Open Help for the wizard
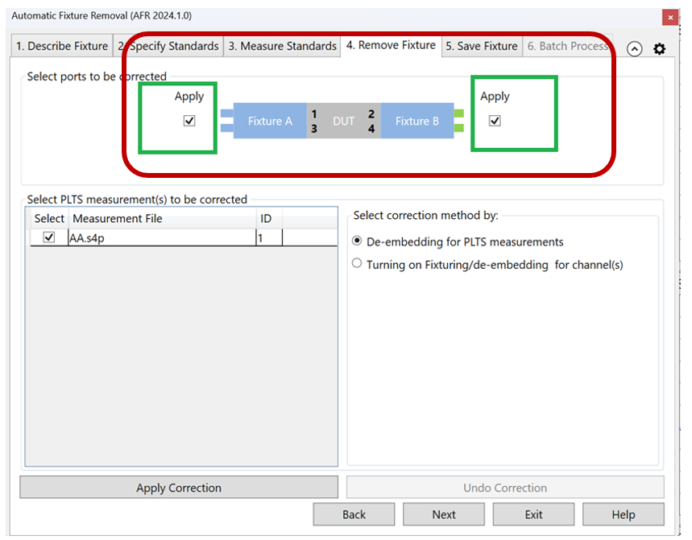692x540 pixels. (623, 514)
